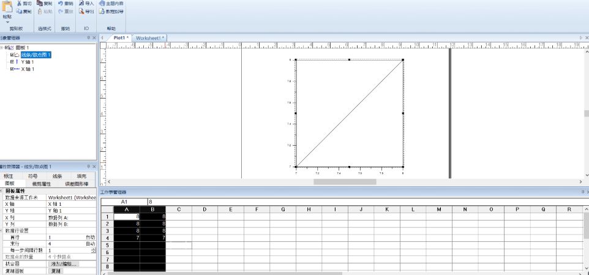Collapse the 图板属性 property section
589x275 pixels.
[x=1, y=191]
